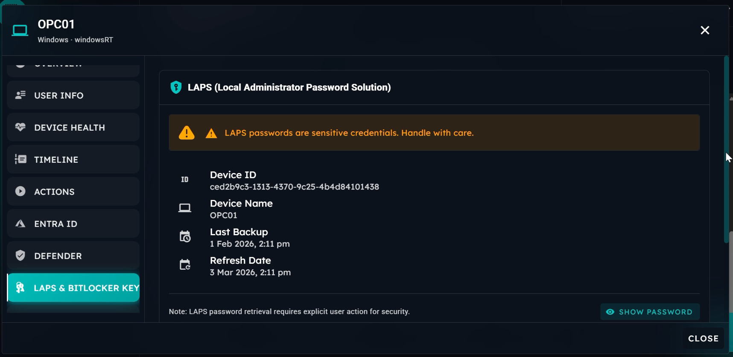733x357 pixels.
Task: Click the vertical scrollbar of the details panel
Action: 726,149
